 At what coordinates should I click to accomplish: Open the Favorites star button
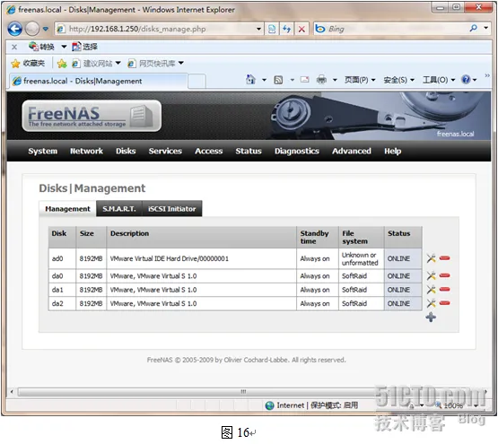click(x=28, y=63)
